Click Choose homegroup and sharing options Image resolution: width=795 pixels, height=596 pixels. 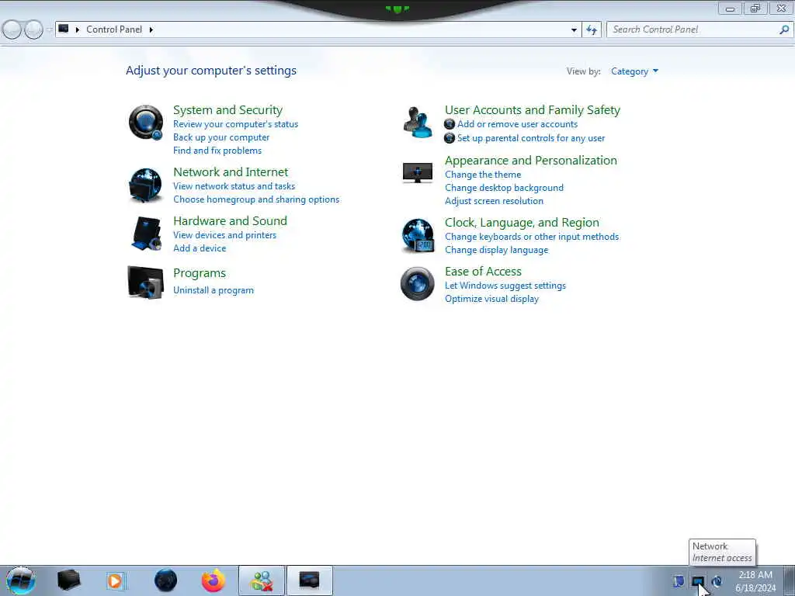(256, 199)
